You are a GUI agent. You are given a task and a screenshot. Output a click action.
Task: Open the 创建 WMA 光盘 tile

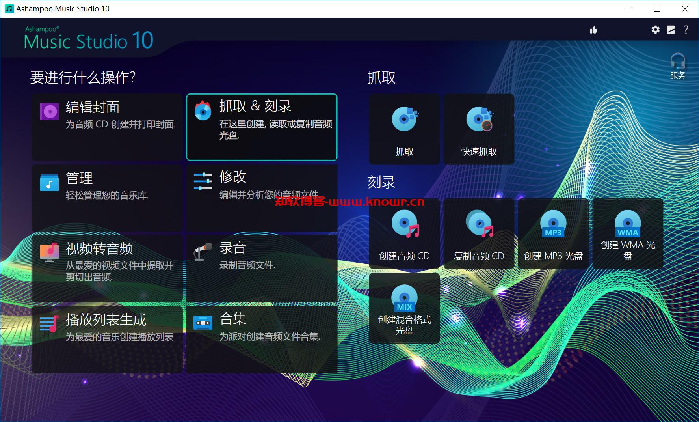(x=628, y=234)
